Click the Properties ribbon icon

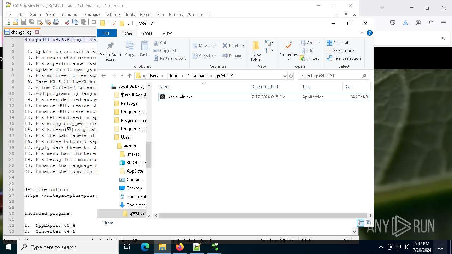[x=288, y=46]
